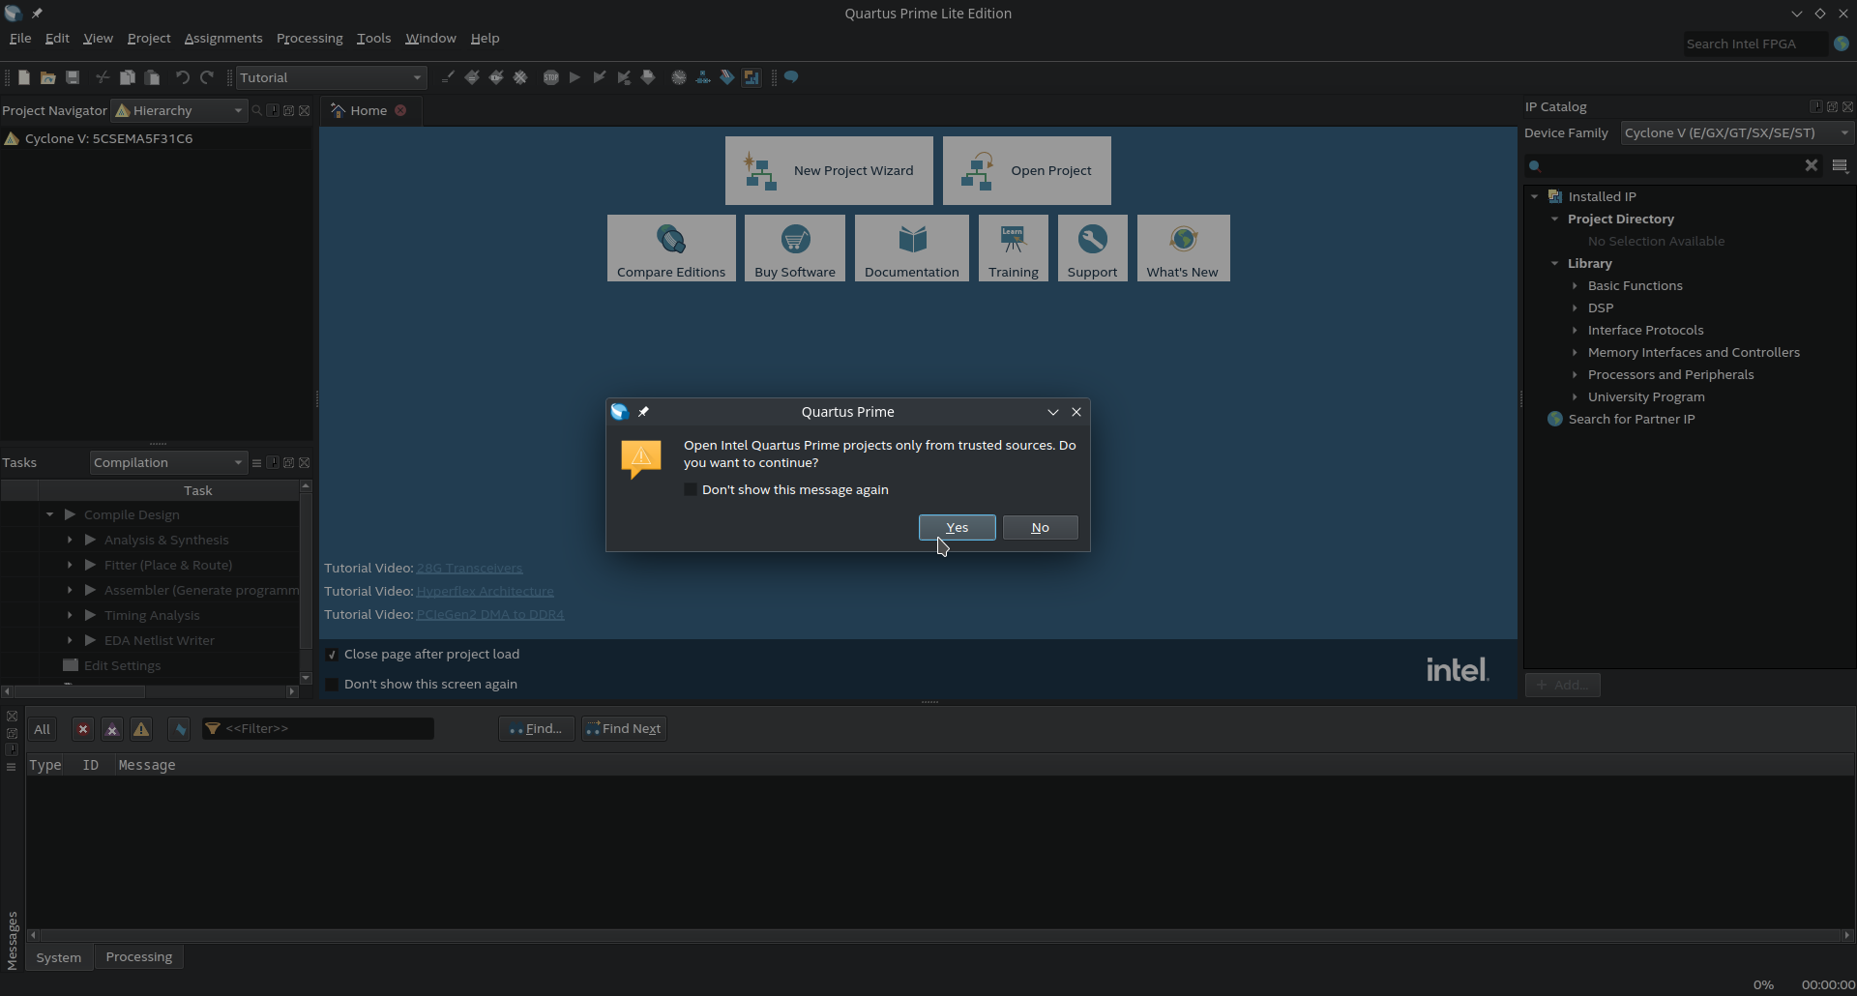Check Don't show this message again

pos(691,489)
